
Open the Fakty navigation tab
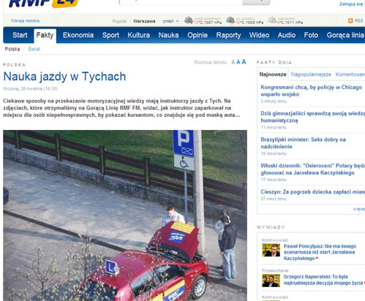click(45, 35)
